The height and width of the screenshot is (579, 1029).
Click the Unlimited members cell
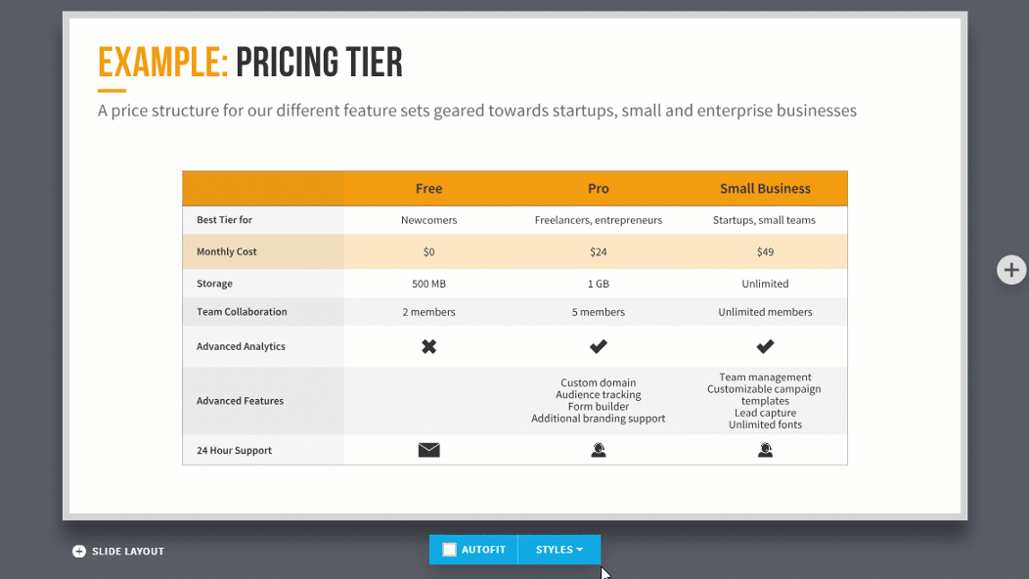(765, 312)
